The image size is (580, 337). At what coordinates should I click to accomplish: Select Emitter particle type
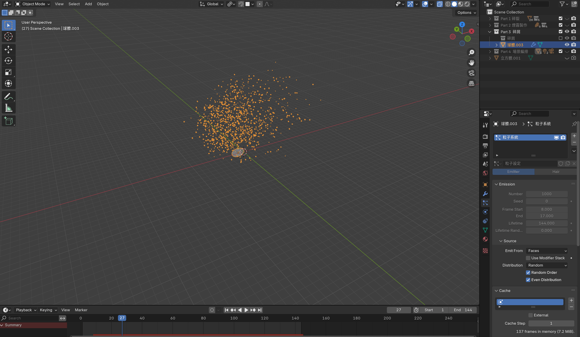click(x=513, y=172)
